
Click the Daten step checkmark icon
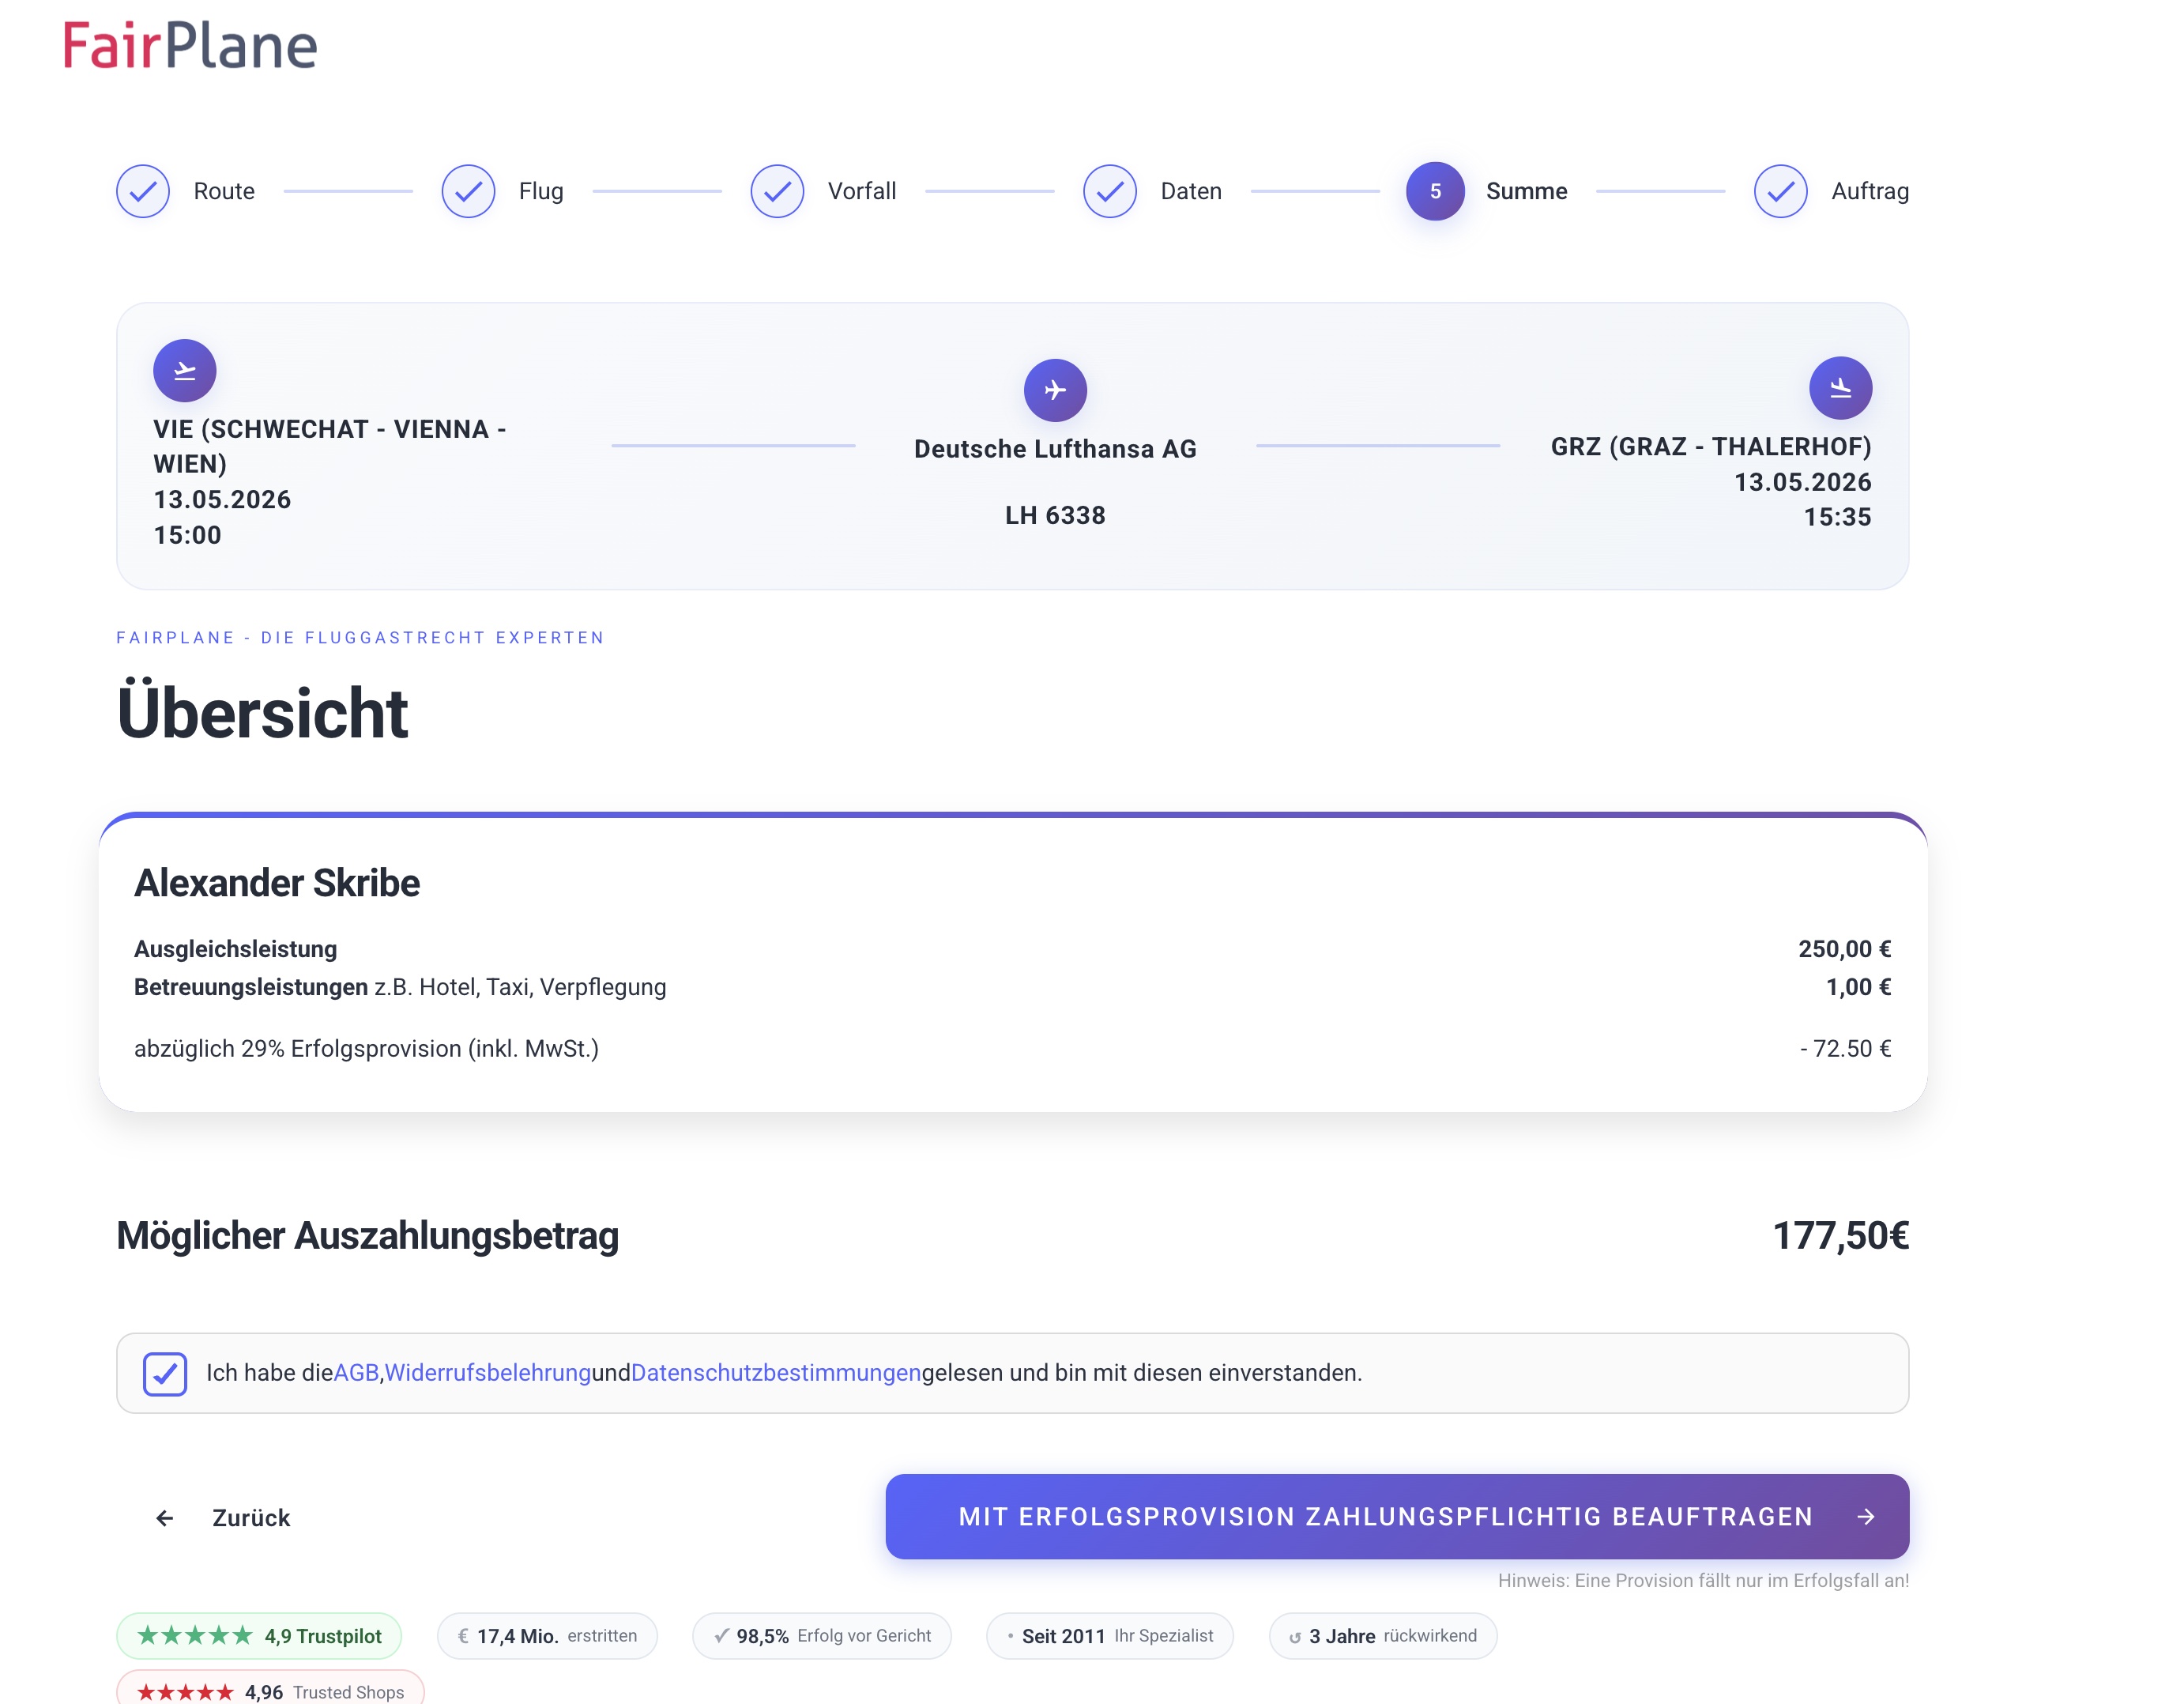click(x=1110, y=191)
